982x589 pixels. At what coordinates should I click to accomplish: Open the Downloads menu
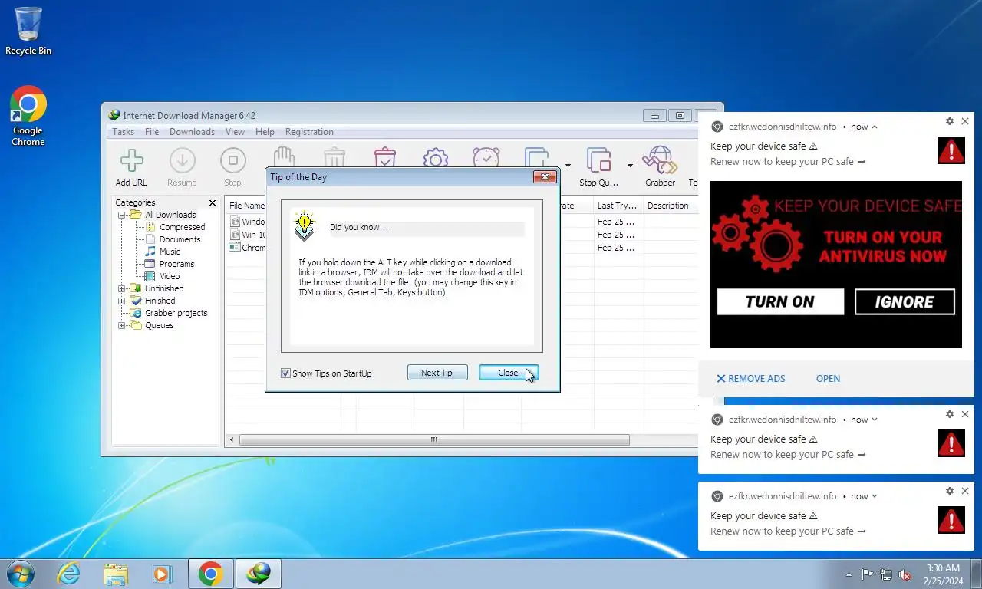[192, 132]
